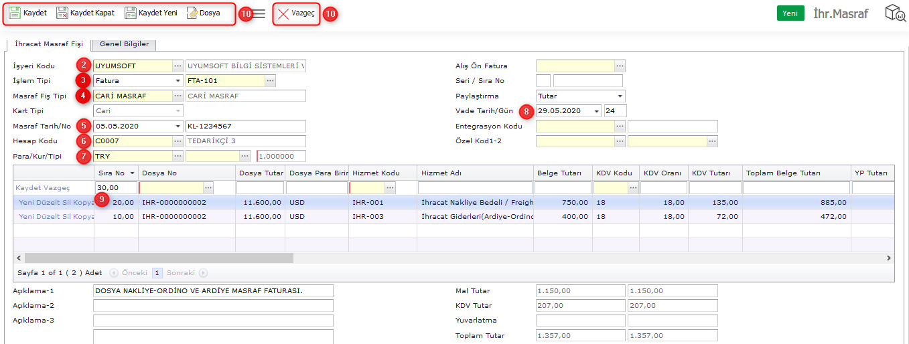Switch to Genel Bilgiler tab
The width and height of the screenshot is (909, 344).
coord(124,44)
